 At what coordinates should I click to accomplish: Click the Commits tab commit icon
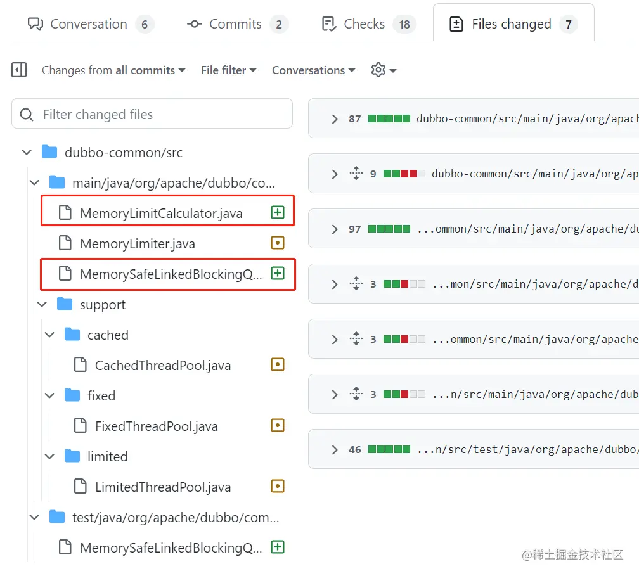pyautogui.click(x=195, y=24)
